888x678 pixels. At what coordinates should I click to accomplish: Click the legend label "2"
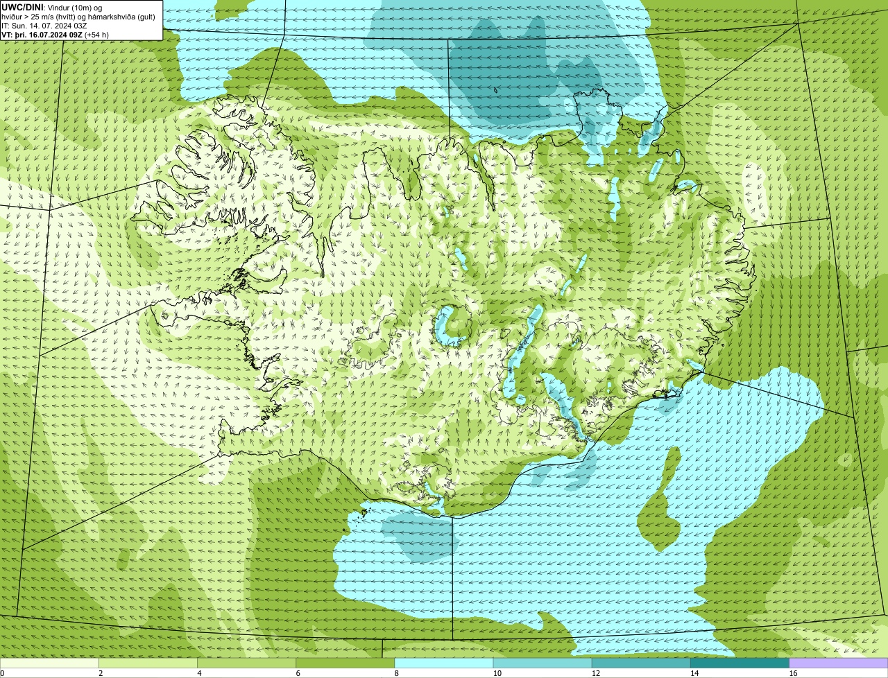[x=101, y=673]
